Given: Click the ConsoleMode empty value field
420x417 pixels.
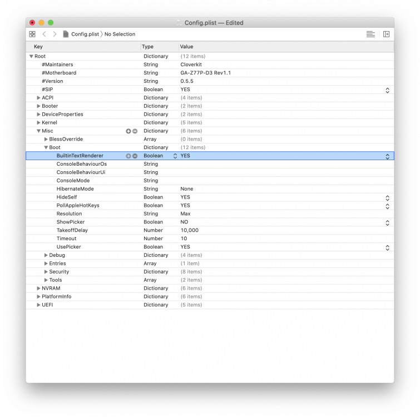Looking at the screenshot, I should tap(286, 181).
